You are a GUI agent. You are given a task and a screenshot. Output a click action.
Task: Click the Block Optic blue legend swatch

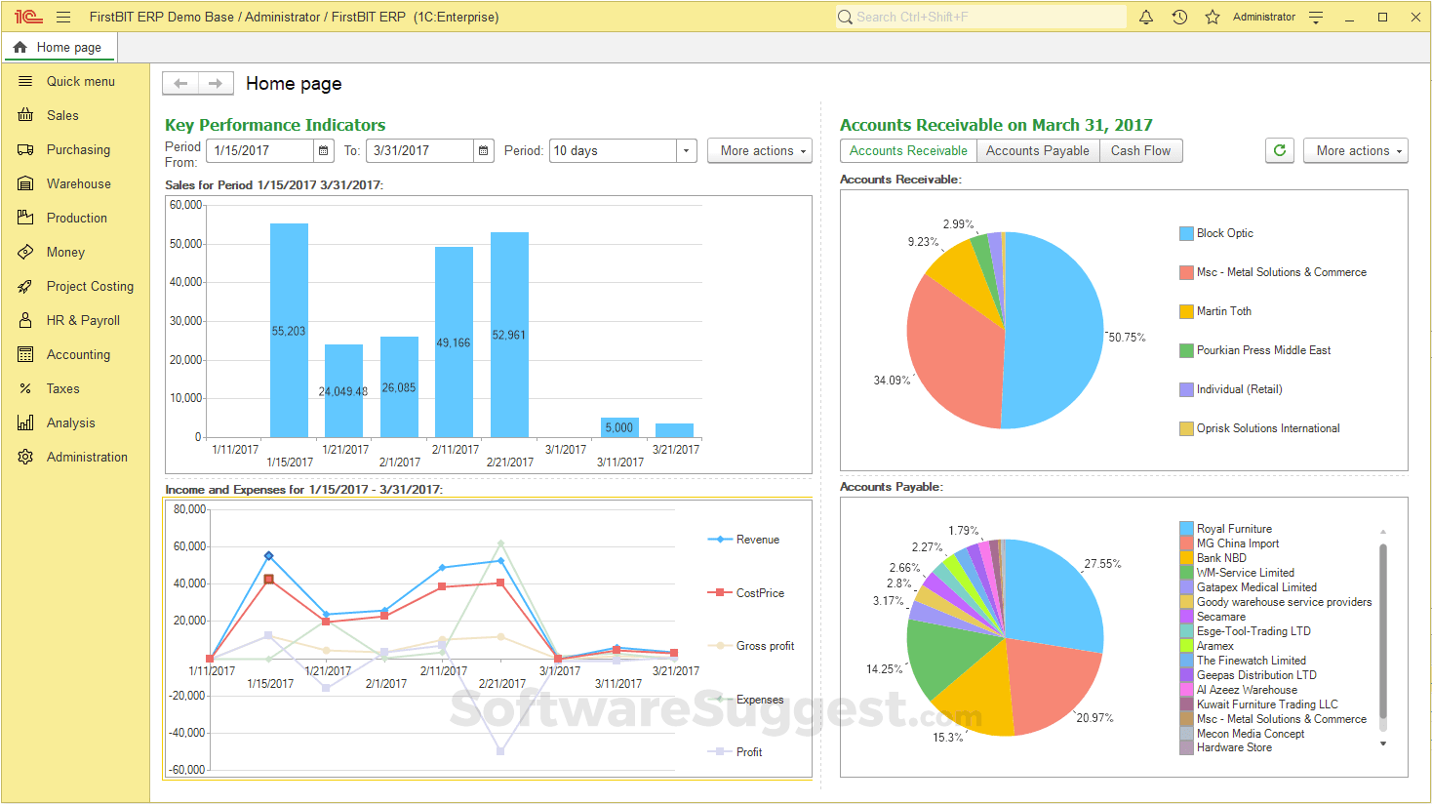click(x=1186, y=233)
